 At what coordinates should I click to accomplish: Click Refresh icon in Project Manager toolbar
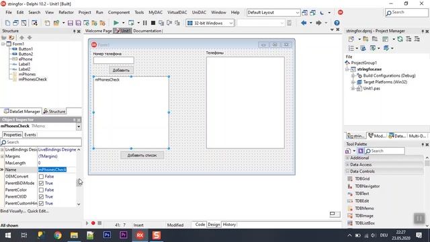(400, 39)
